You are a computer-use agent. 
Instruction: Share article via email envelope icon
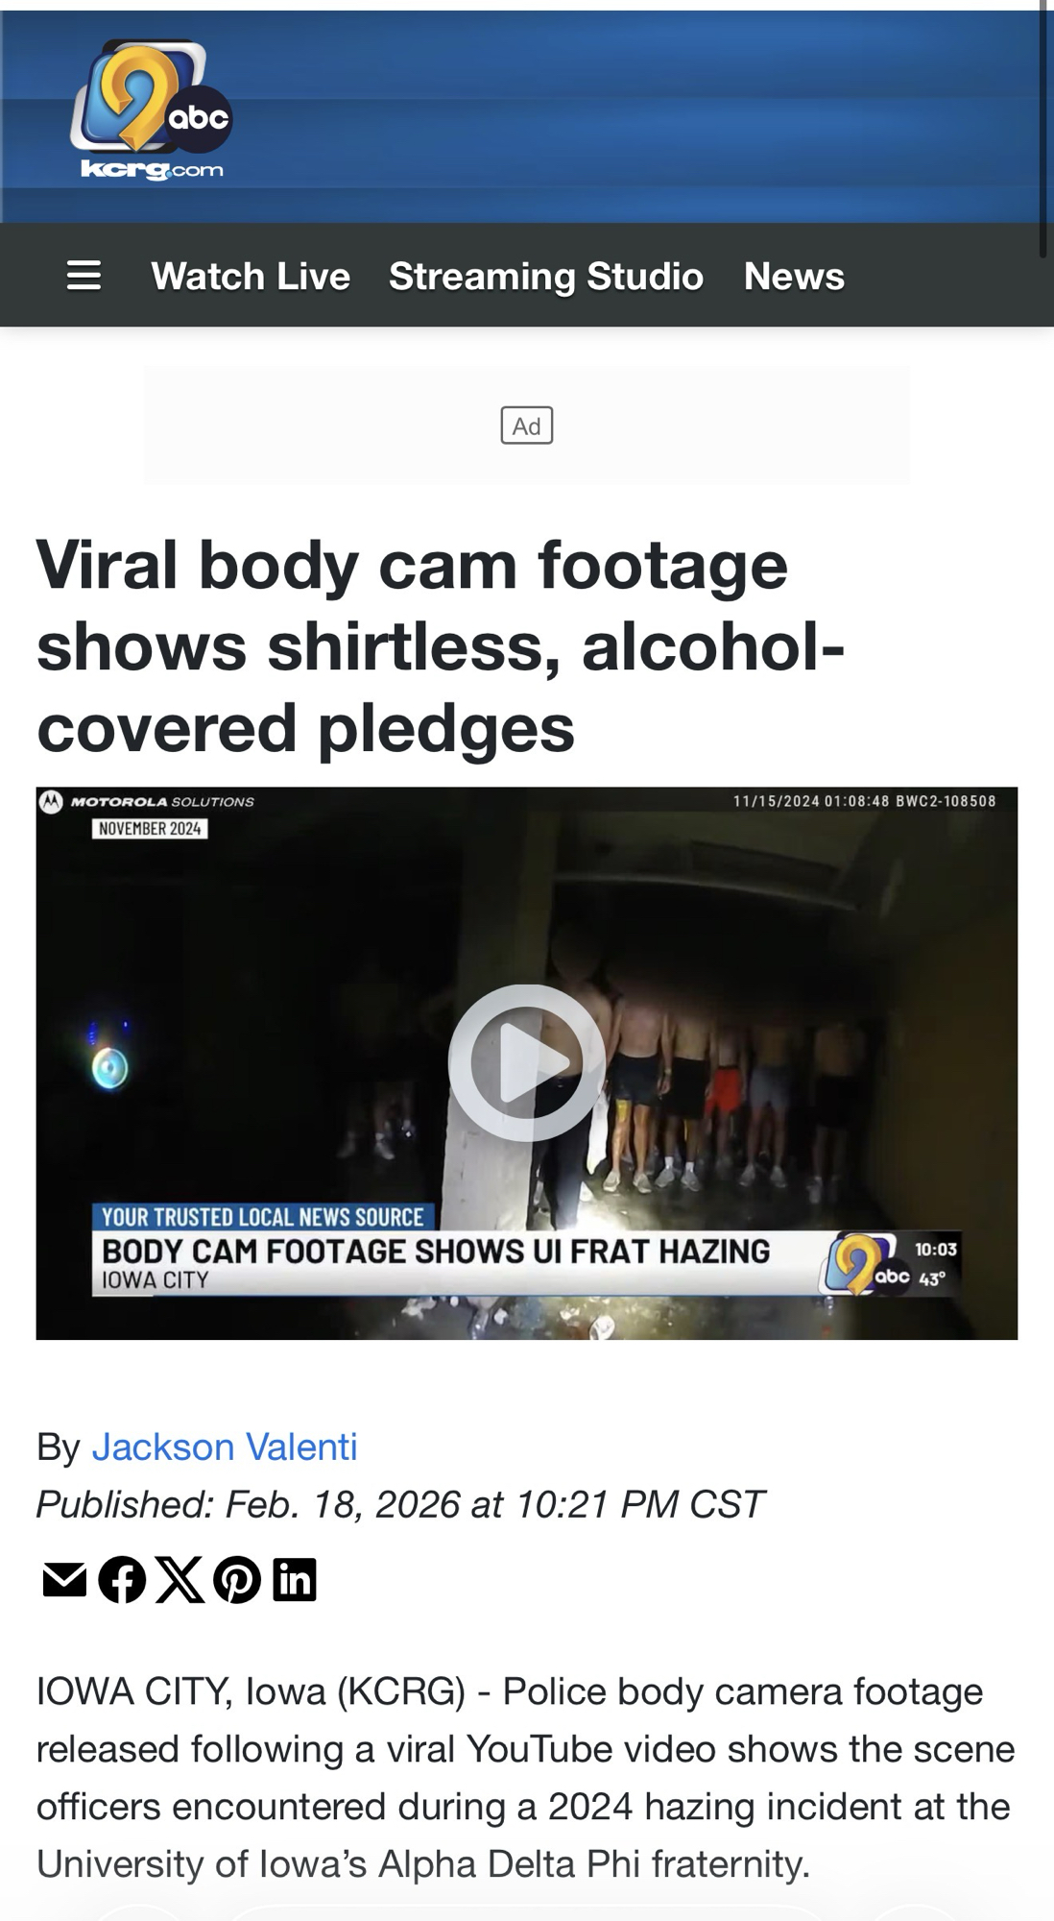[64, 1580]
